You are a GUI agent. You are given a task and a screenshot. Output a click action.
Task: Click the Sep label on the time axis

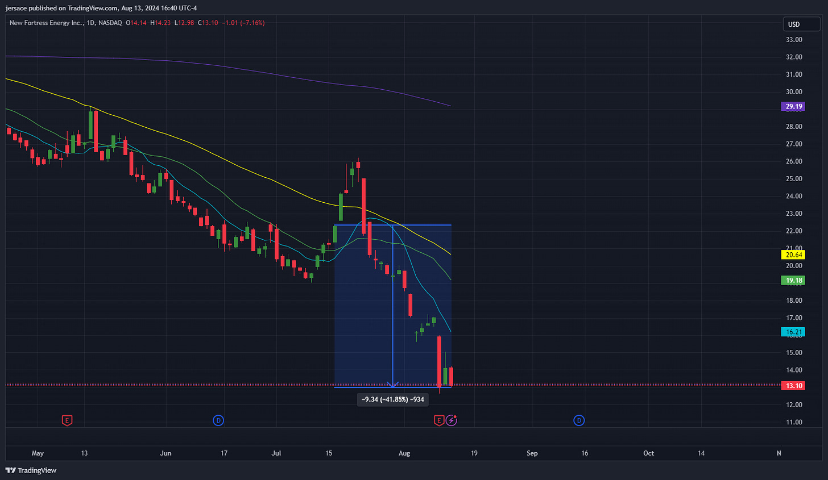(532, 453)
